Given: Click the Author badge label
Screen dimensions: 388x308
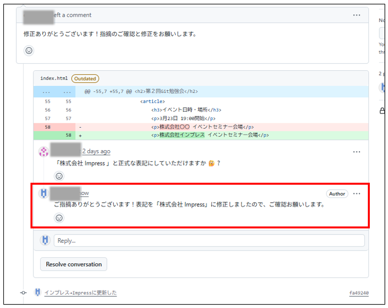Looking at the screenshot, I should coord(337,194).
